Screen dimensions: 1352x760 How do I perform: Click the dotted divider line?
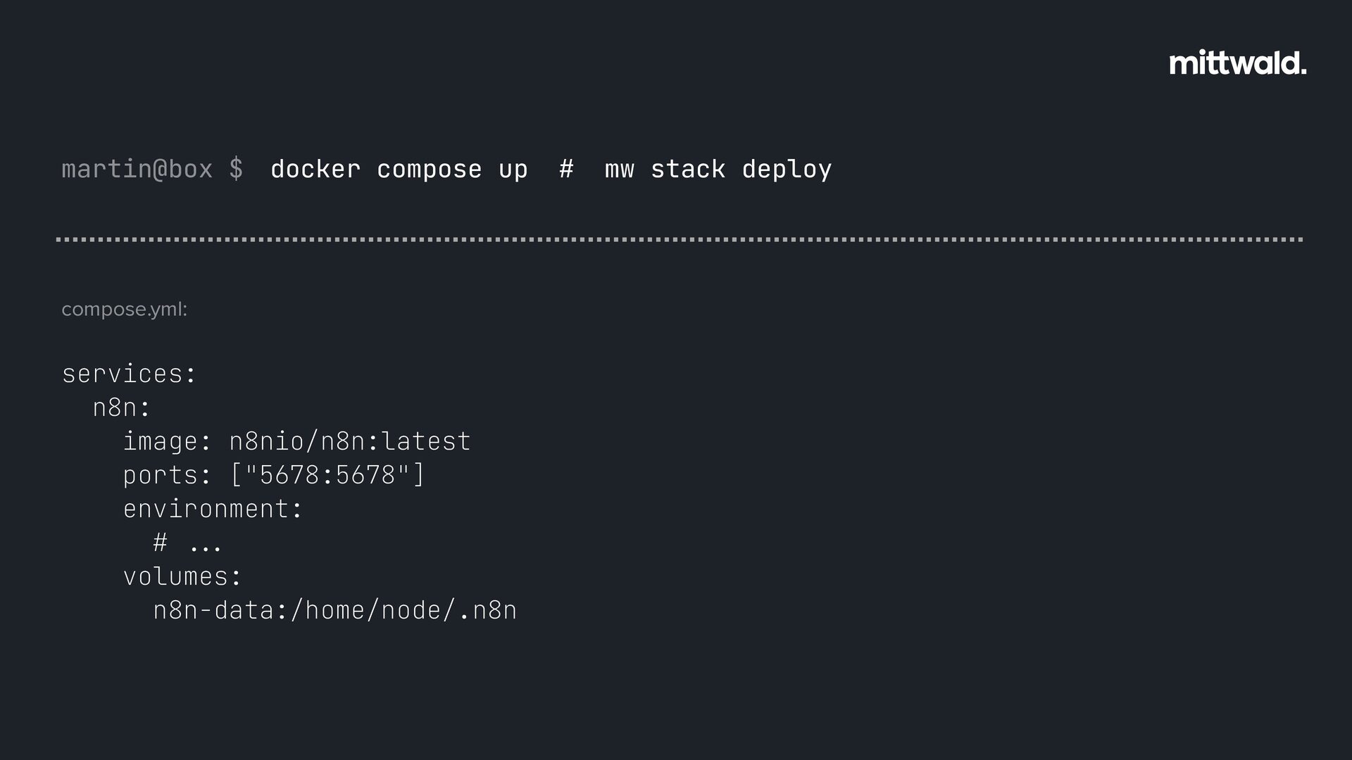[680, 239]
